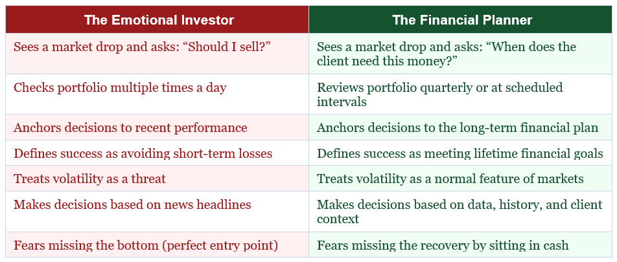Select the 'Should I sell?' cell
Screen dimensions: 617x262
tap(157, 54)
